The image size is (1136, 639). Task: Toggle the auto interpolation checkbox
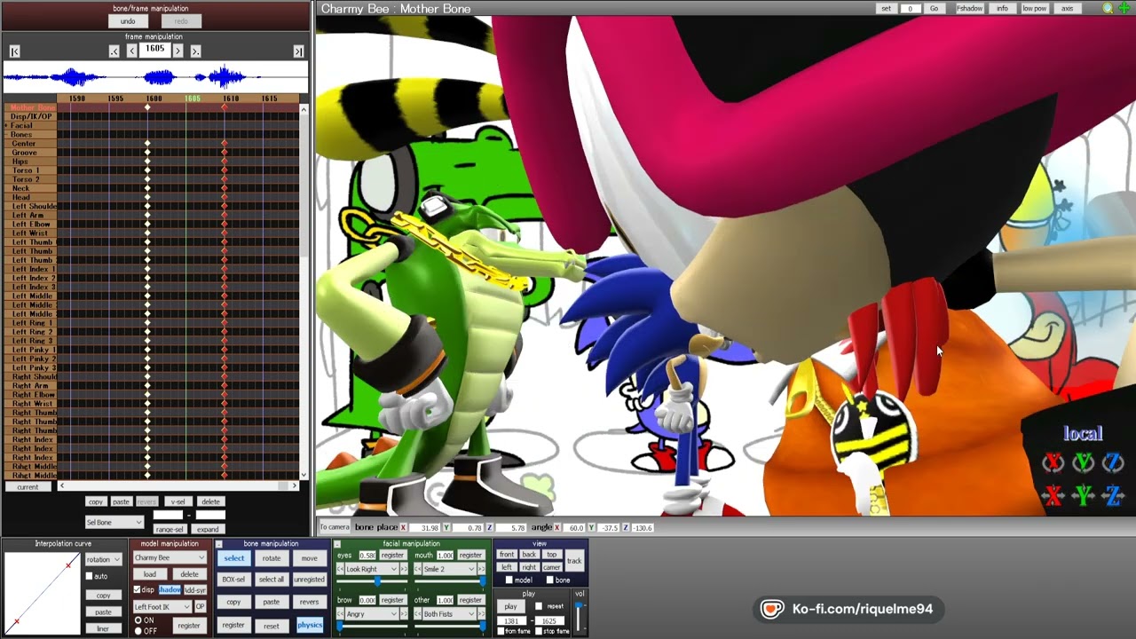90,576
